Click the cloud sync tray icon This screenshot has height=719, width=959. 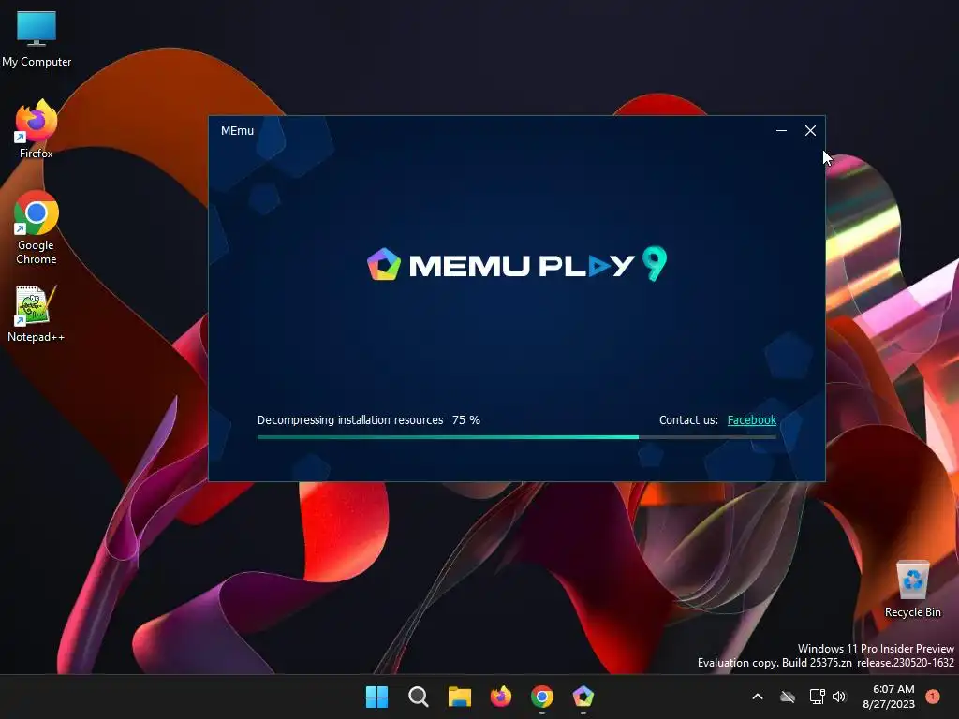(788, 697)
